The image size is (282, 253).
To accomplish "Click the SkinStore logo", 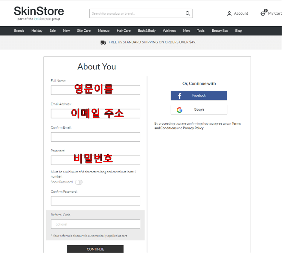I will tap(39, 13).
